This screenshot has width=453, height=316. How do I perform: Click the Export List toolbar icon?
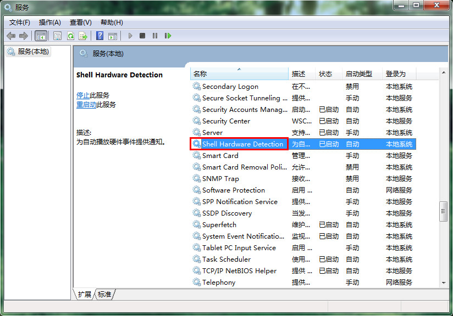click(83, 36)
